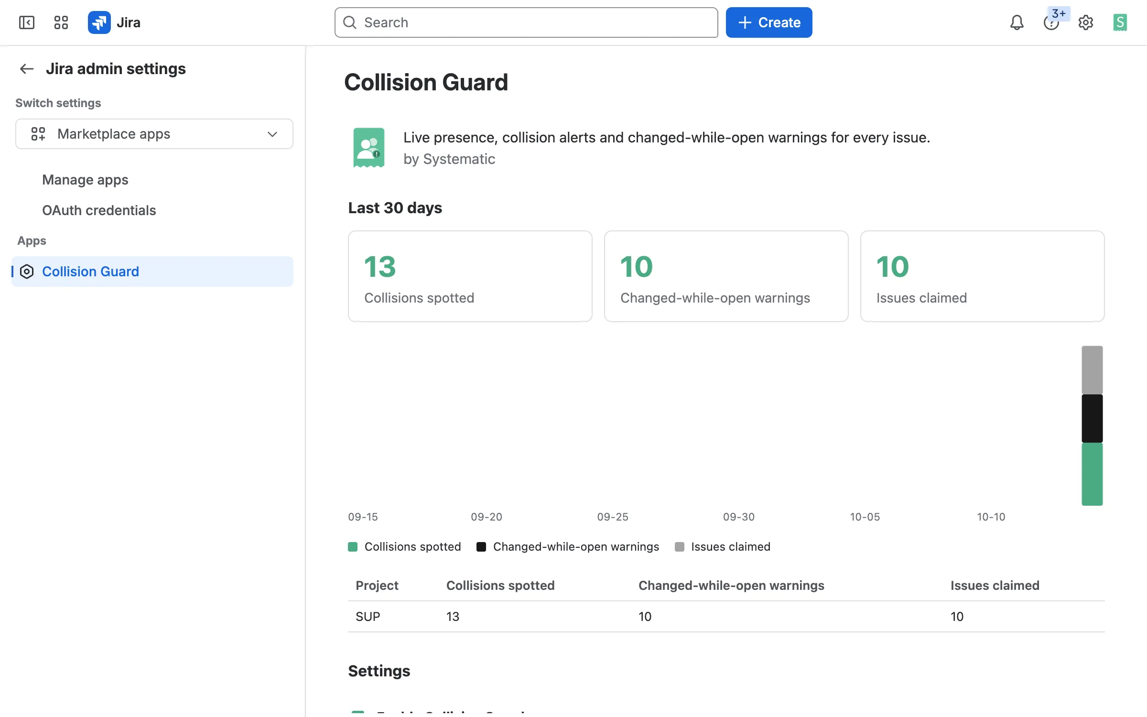Click the Collisions spotted legend green swatch
The height and width of the screenshot is (717, 1147).
point(353,547)
